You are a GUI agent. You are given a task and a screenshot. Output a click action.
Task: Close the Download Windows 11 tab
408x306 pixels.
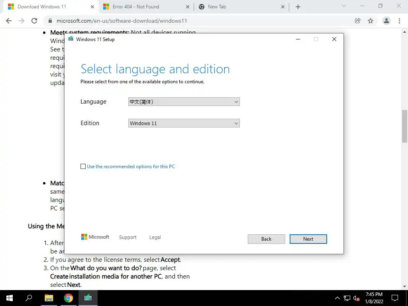click(x=92, y=7)
